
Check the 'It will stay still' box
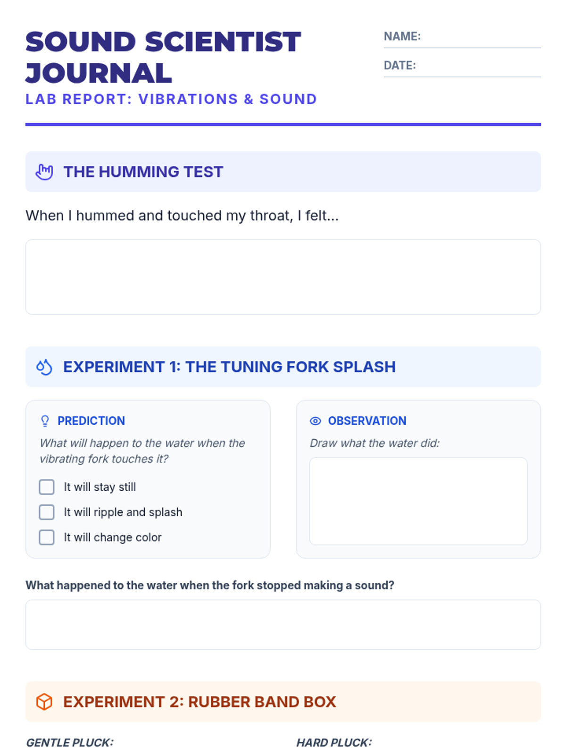[47, 487]
